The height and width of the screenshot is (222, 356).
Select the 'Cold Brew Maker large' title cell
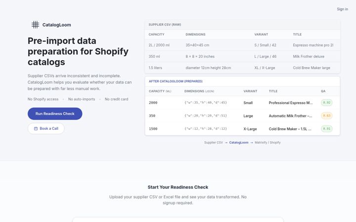(x=311, y=68)
